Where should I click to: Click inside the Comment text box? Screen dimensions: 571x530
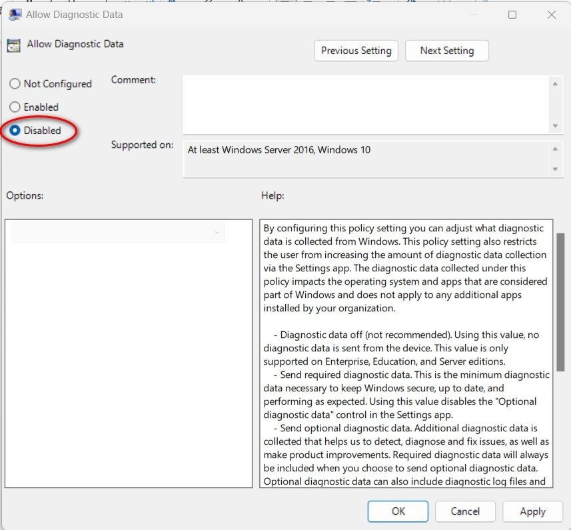(x=365, y=105)
